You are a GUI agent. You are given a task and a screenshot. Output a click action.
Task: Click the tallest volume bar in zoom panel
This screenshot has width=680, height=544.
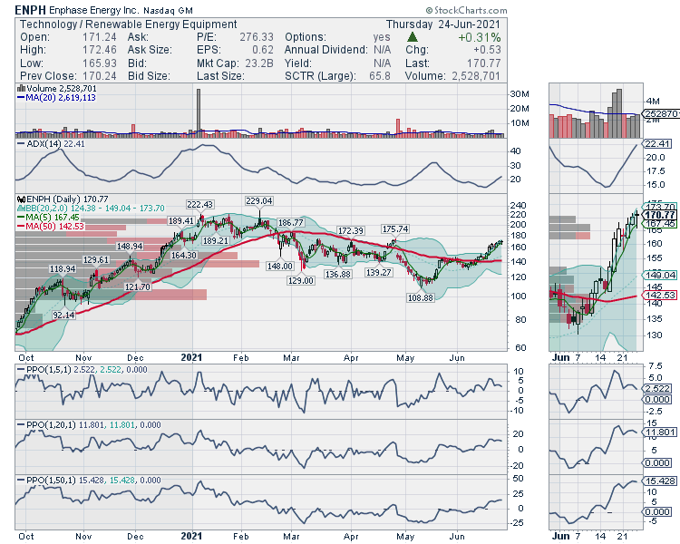618,113
